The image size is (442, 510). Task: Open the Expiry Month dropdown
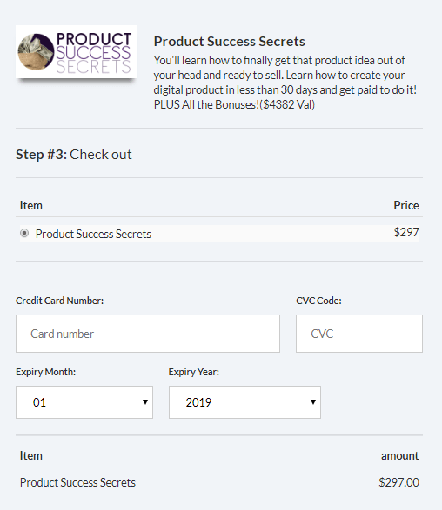click(84, 402)
